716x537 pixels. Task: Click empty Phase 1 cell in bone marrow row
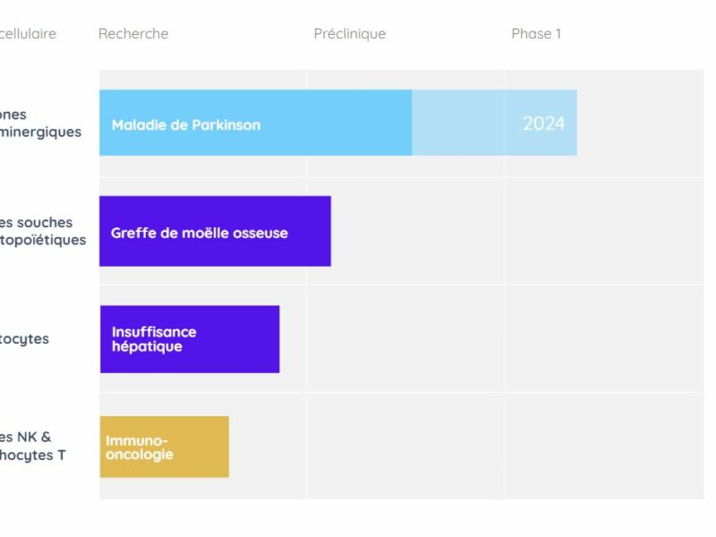(604, 231)
